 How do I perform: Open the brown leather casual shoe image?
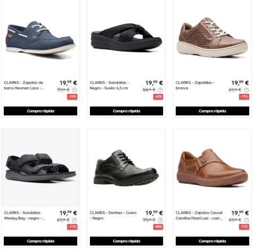point(213,168)
